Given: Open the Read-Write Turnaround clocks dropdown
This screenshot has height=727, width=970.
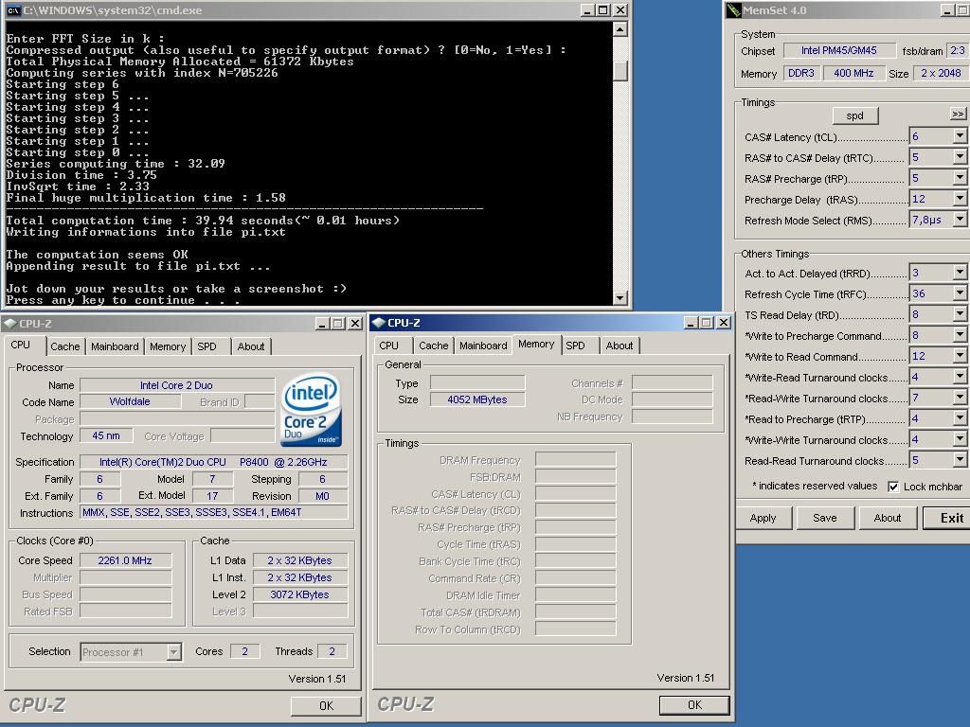Looking at the screenshot, I should [x=960, y=399].
